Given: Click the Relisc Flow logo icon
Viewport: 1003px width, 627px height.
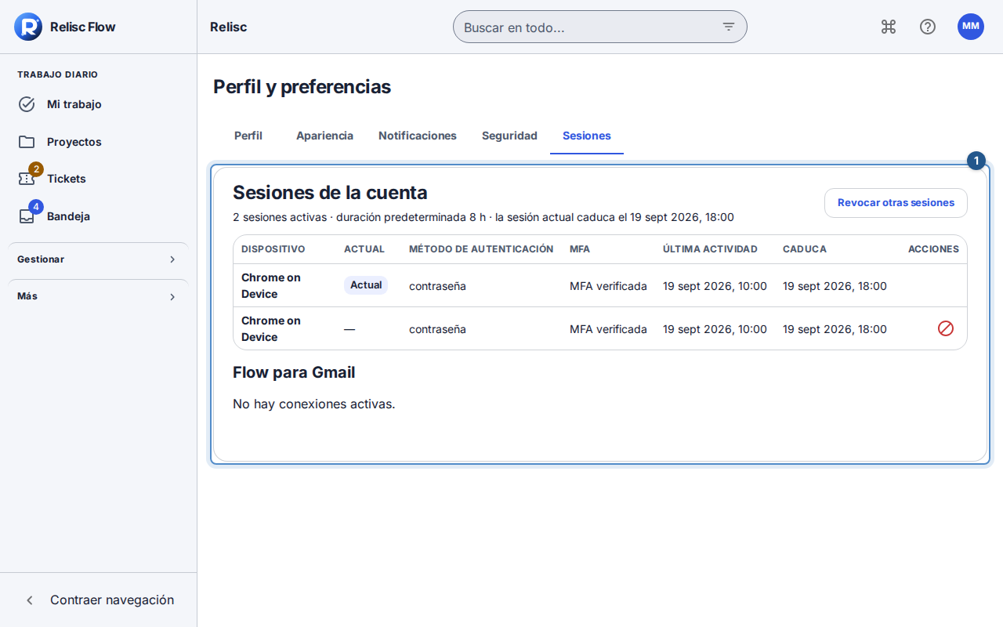Looking at the screenshot, I should (27, 27).
